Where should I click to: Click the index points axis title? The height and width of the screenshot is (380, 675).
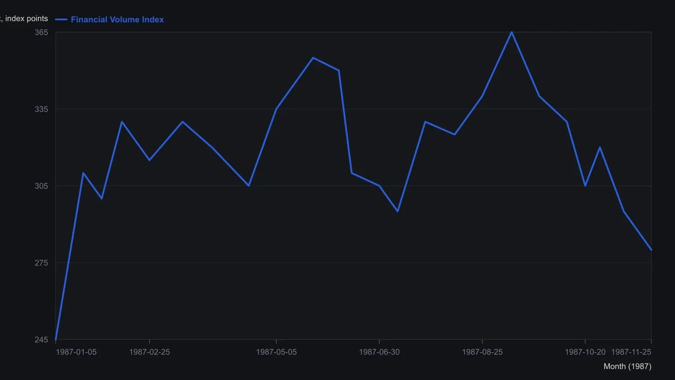[x=24, y=19]
